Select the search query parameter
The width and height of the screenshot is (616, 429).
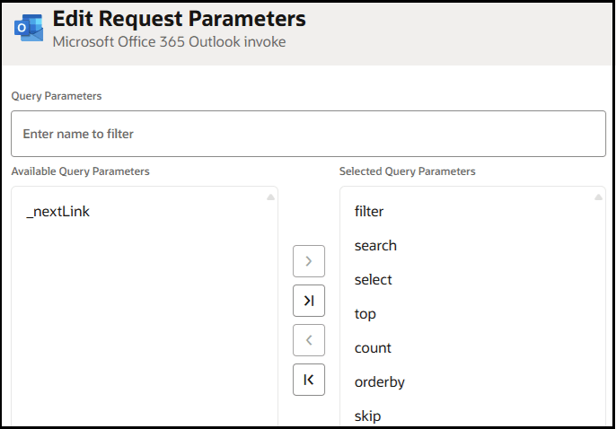pyautogui.click(x=375, y=246)
